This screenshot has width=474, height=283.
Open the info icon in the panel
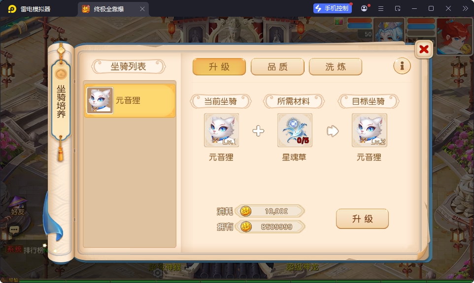[x=402, y=66]
